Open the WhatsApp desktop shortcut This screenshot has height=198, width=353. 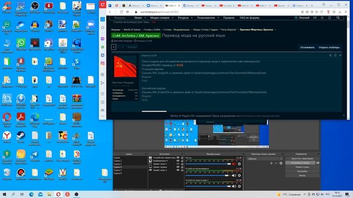[x=21, y=44]
